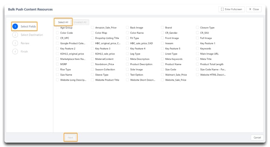Enable the Color Name field
The height and width of the screenshot is (147, 270).
pyautogui.click(x=128, y=33)
